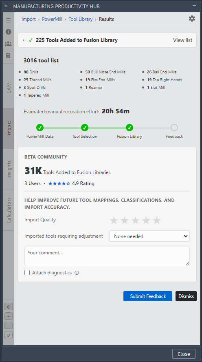Screen dimensions: 202x362
Task: Click the PowerMill Data step marker
Action: pyautogui.click(x=40, y=128)
